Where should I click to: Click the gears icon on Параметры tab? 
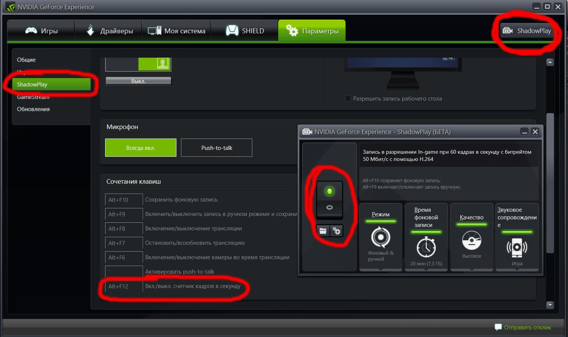292,30
